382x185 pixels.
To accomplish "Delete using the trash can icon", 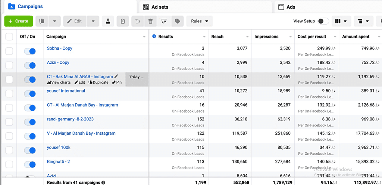I will tap(150, 21).
